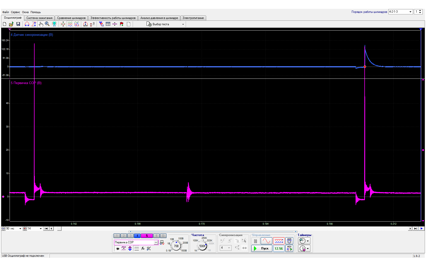
Task: Switch to Электропитание tab
Action: (x=193, y=18)
